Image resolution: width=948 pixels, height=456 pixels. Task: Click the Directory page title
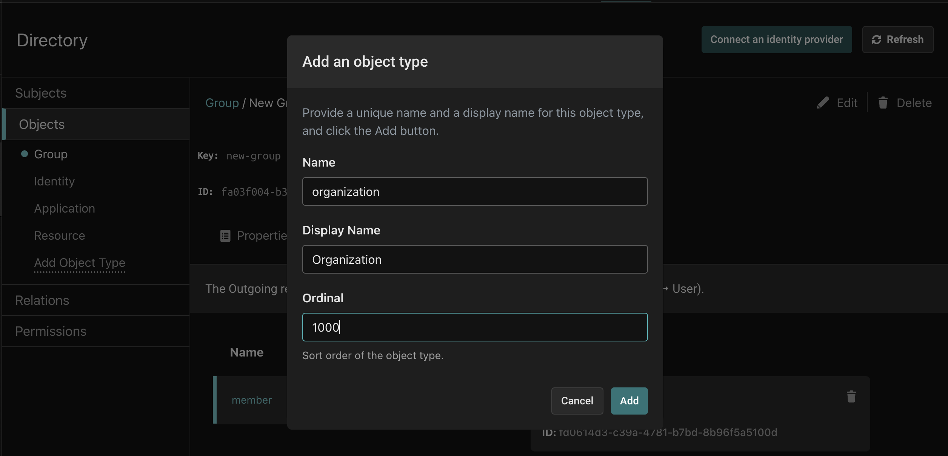52,40
